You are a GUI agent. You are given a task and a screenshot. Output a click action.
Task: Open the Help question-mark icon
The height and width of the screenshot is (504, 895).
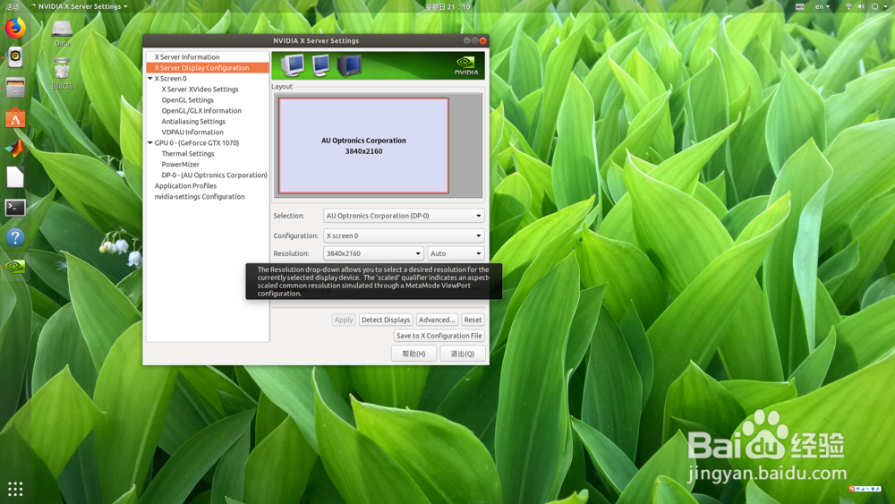click(15, 237)
